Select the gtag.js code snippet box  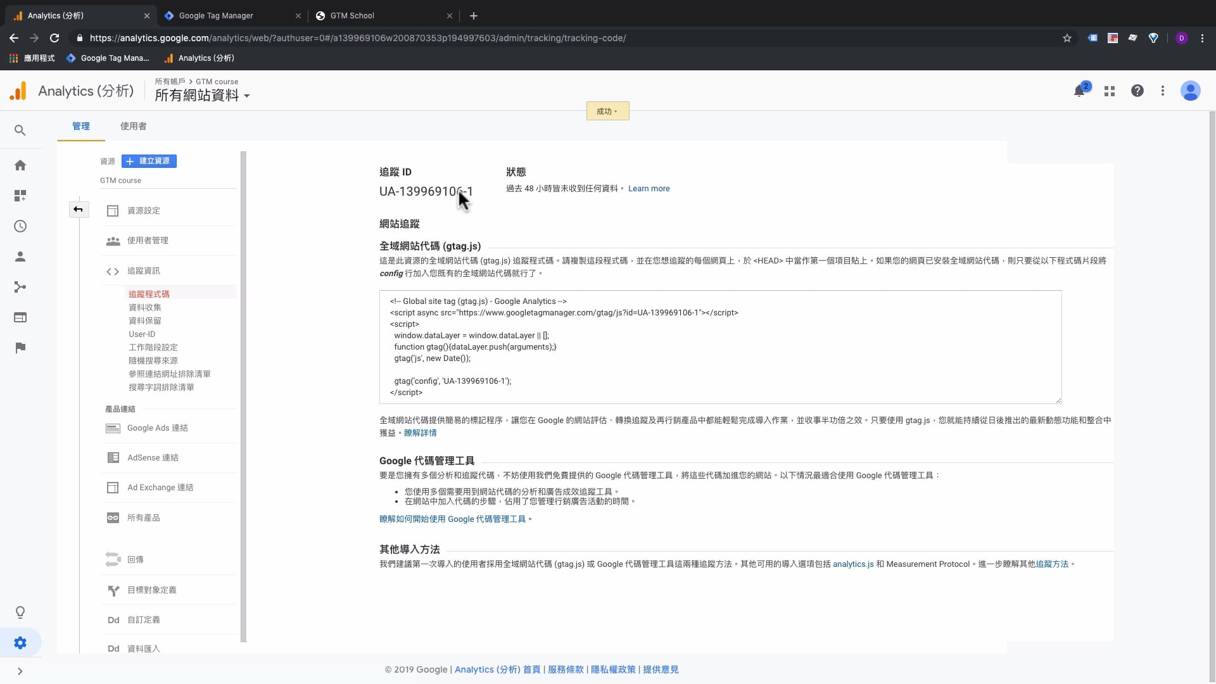click(x=719, y=347)
